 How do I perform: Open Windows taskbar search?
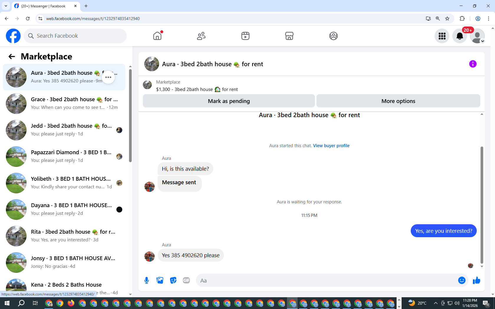[x=21, y=303]
